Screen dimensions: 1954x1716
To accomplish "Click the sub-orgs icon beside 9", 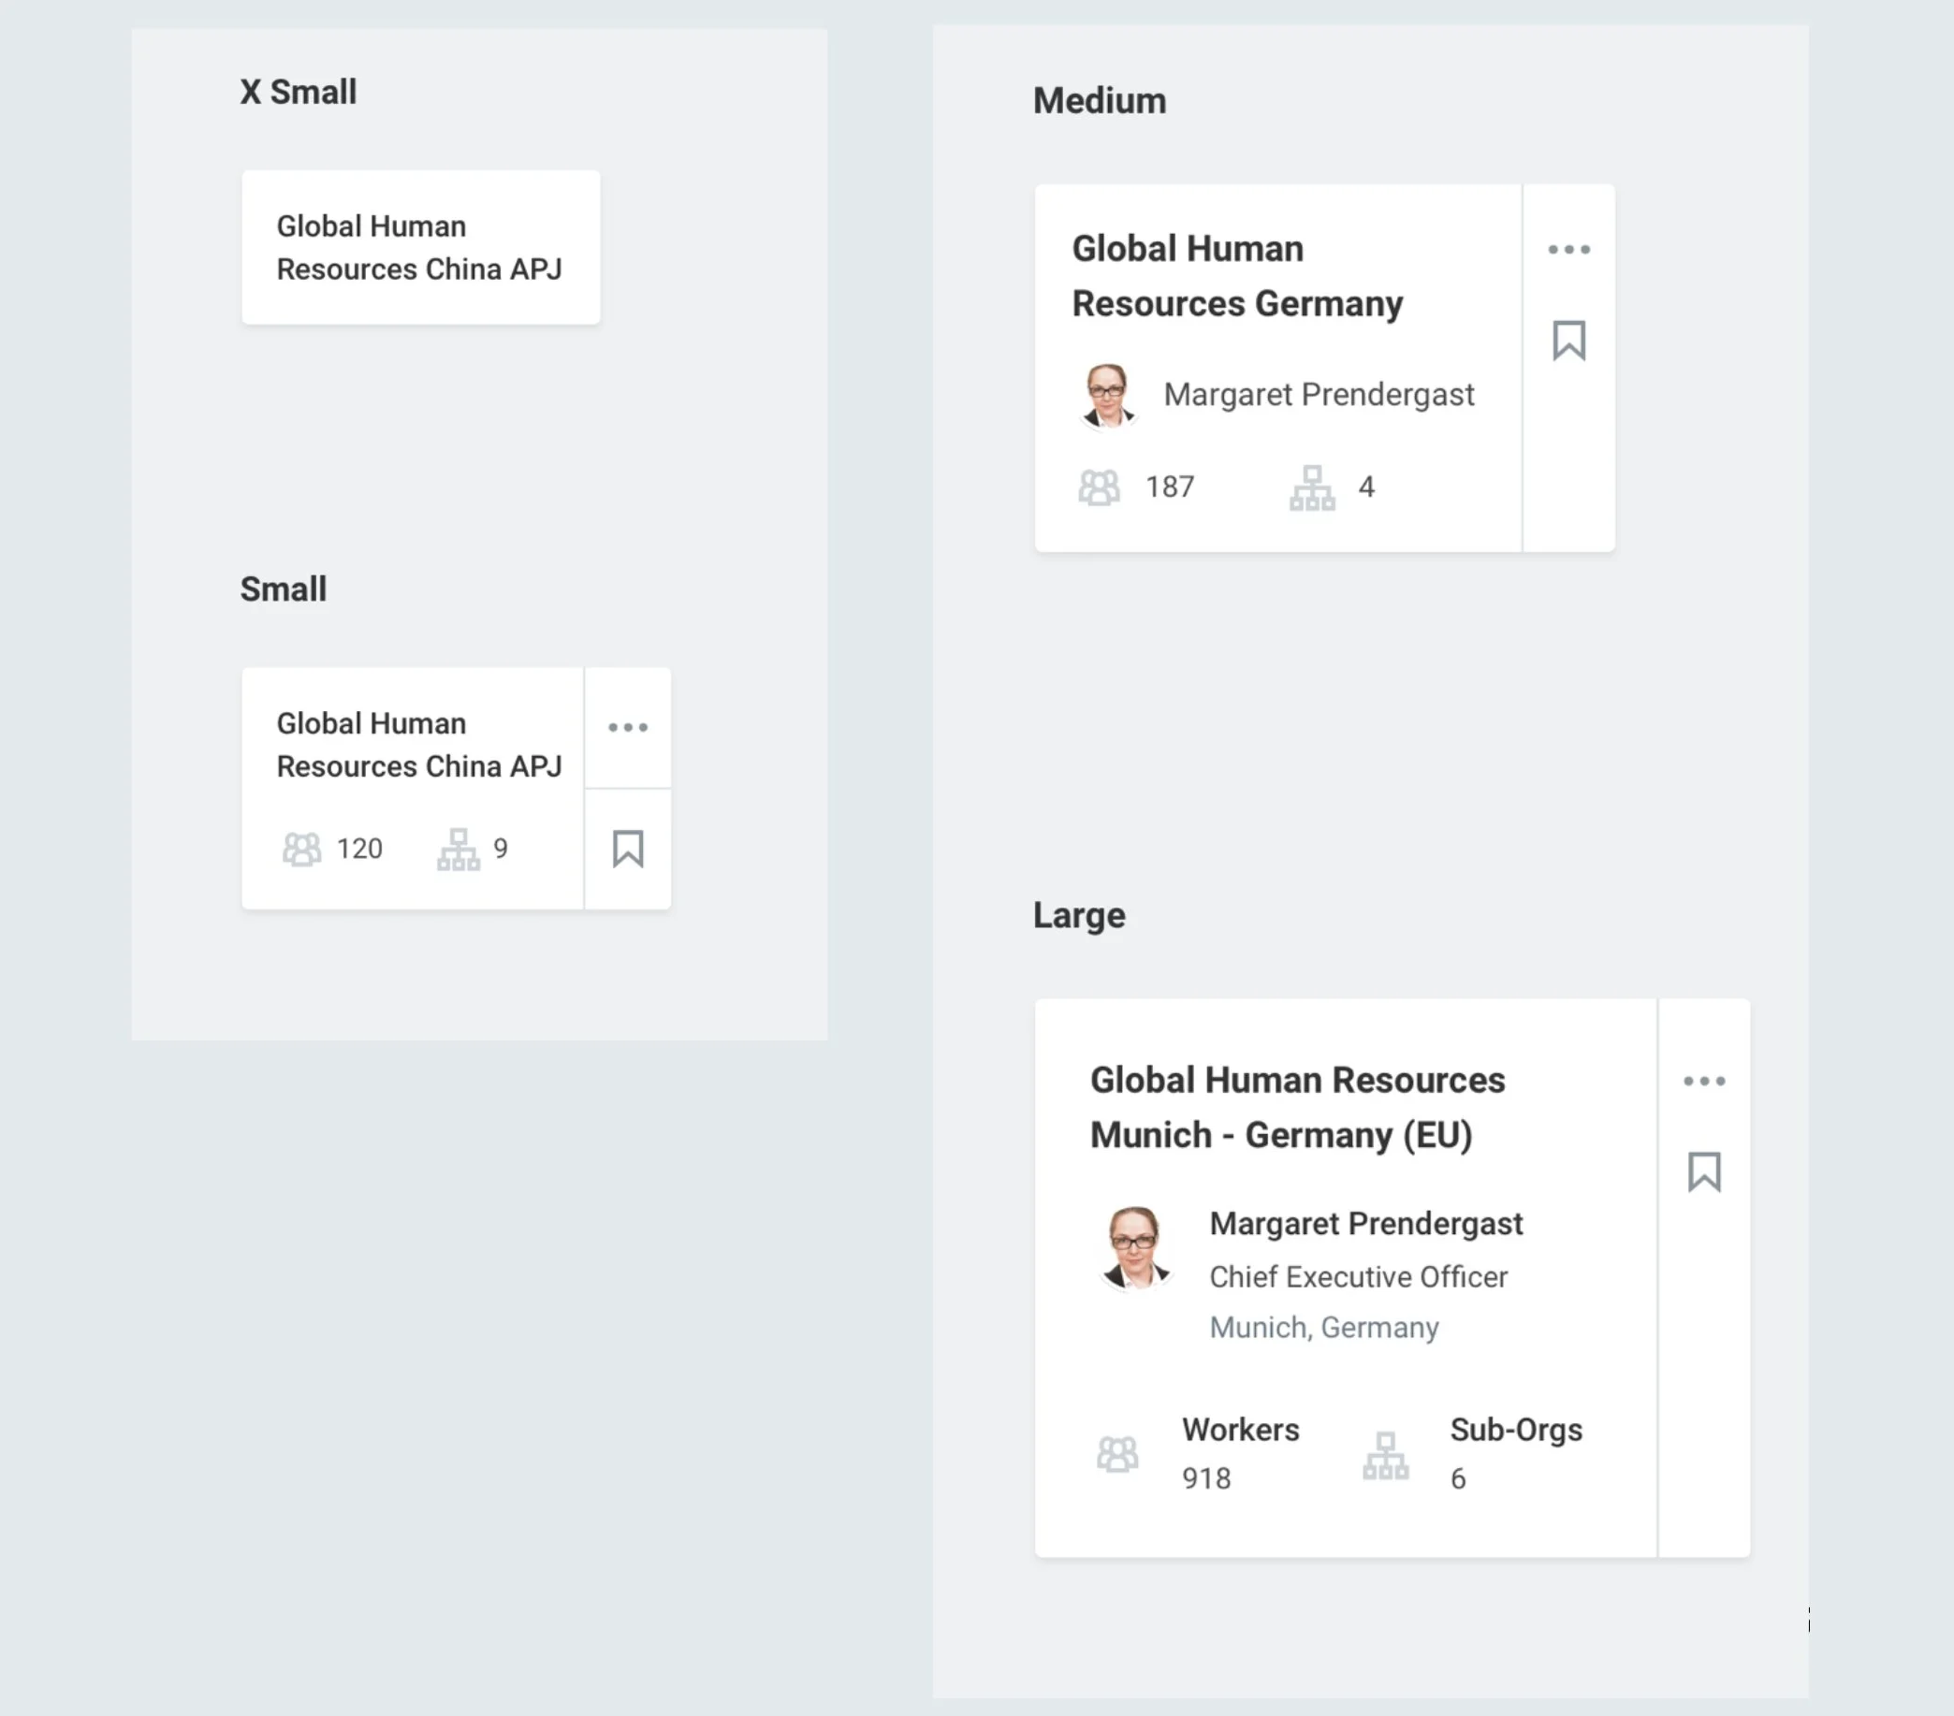I will coord(459,849).
